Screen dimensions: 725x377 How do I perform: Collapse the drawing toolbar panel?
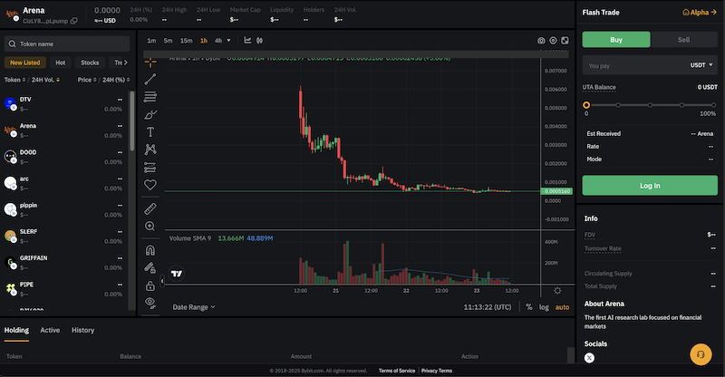click(x=162, y=281)
